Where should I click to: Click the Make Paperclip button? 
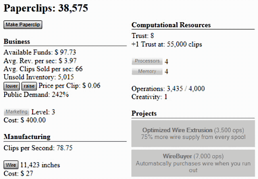23,25
